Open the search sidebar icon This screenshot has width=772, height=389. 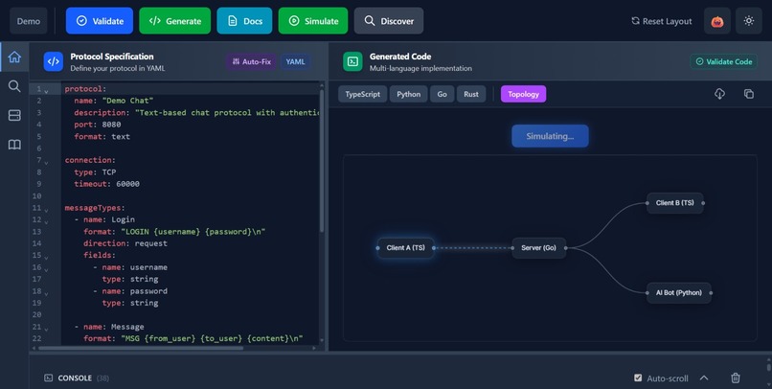[x=14, y=86]
